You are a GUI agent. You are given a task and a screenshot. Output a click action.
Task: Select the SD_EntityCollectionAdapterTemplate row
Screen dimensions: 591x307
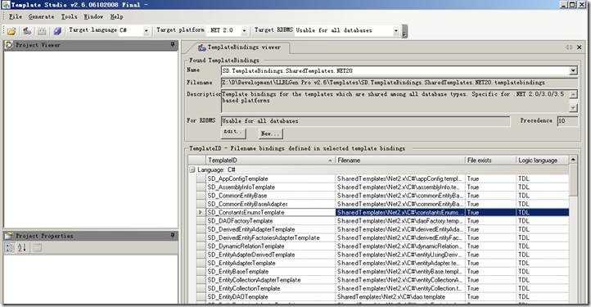click(382, 280)
